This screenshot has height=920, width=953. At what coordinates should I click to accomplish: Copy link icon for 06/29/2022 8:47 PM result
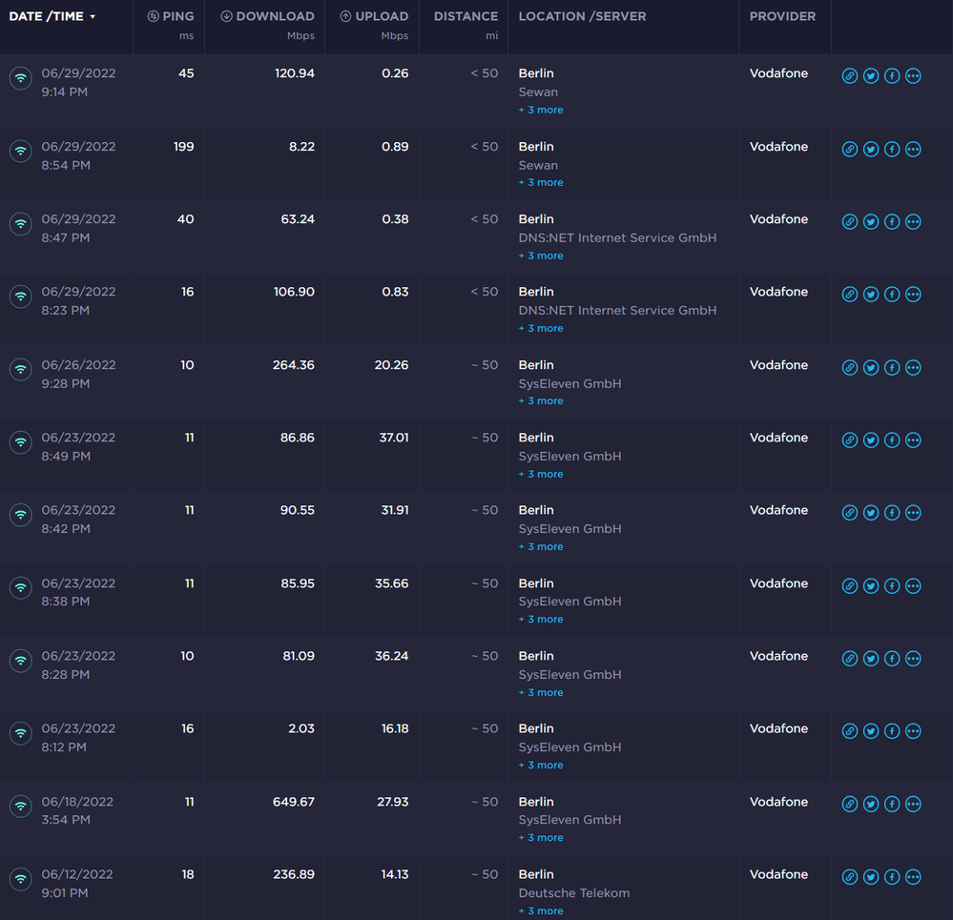[x=850, y=221]
